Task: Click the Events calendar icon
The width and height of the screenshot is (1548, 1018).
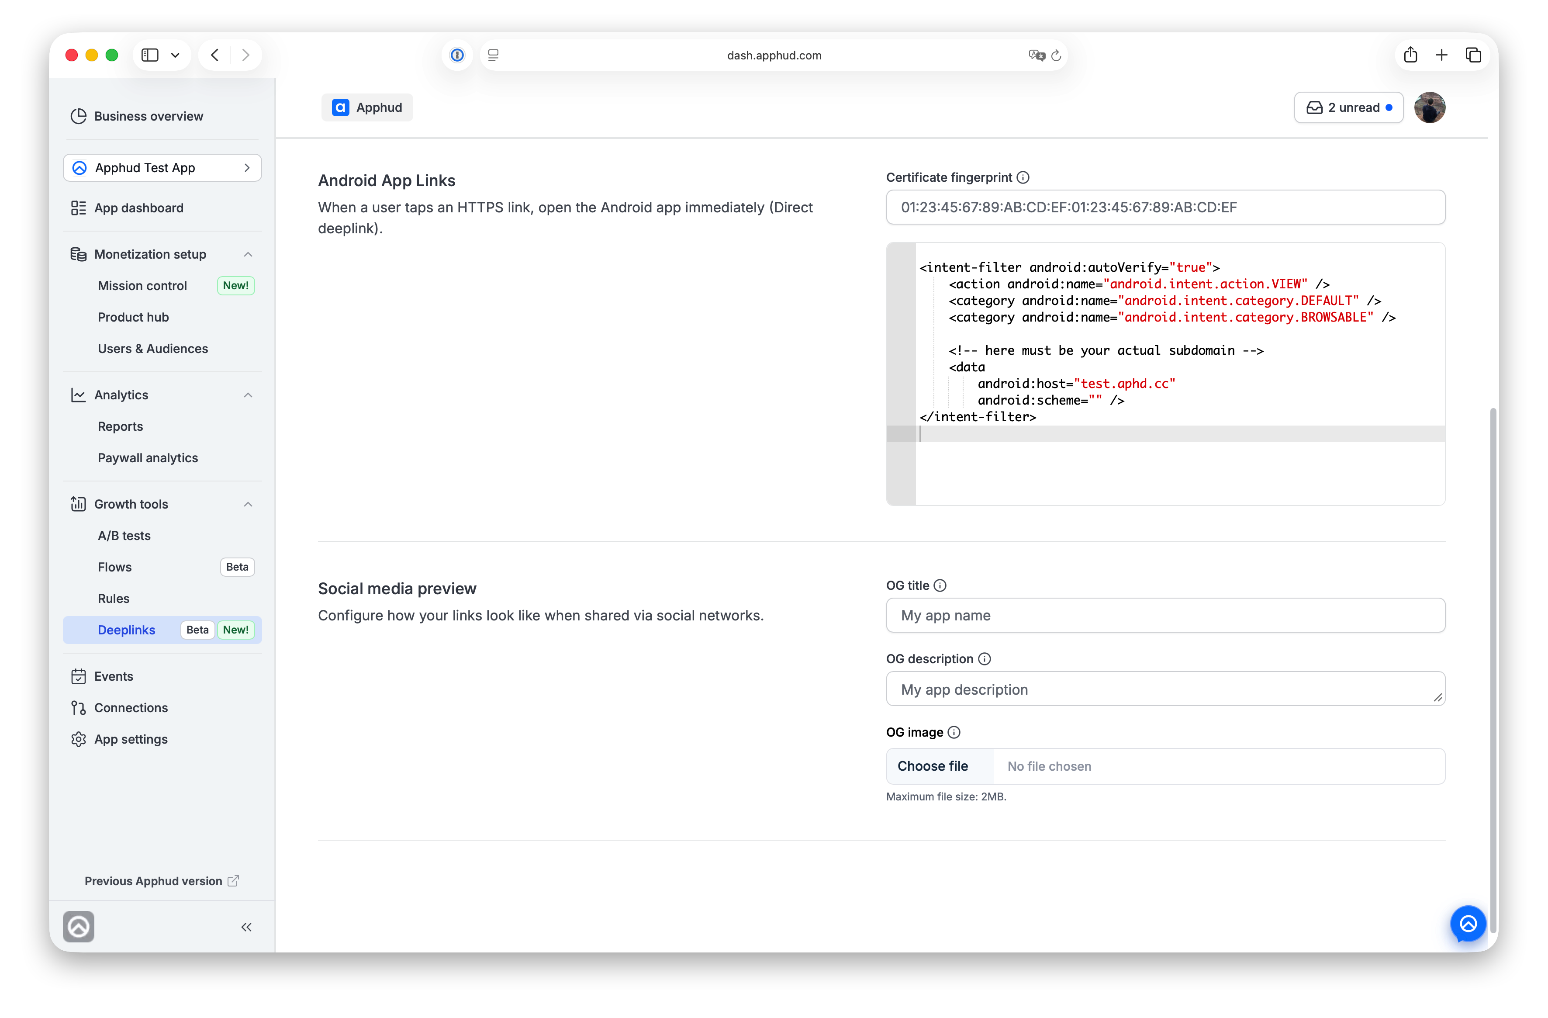Action: coord(78,676)
